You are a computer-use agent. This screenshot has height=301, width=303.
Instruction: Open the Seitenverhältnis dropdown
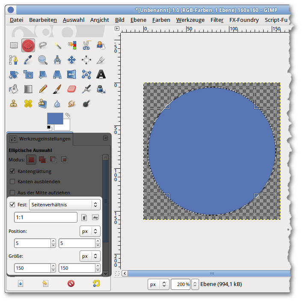click(x=65, y=205)
